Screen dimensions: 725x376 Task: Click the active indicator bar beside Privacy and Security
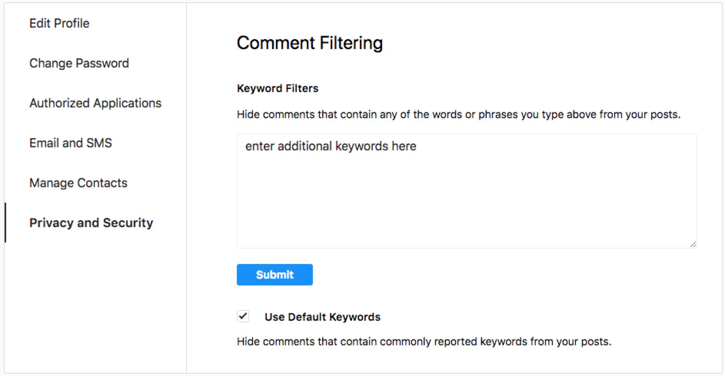pyautogui.click(x=5, y=223)
